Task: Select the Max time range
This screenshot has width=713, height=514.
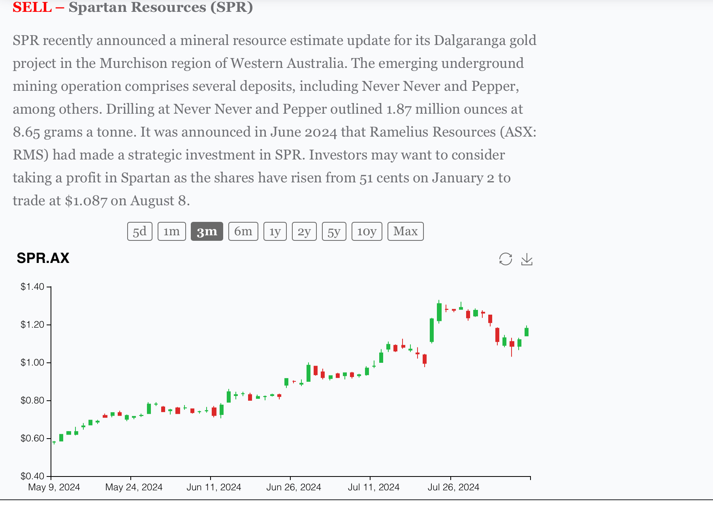Action: pyautogui.click(x=406, y=231)
